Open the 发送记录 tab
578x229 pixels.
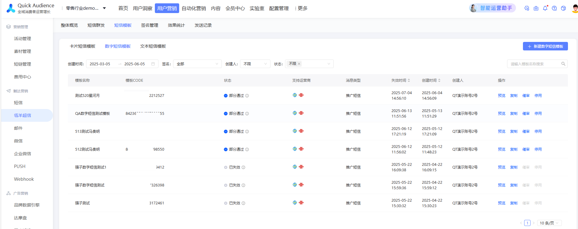click(x=203, y=25)
